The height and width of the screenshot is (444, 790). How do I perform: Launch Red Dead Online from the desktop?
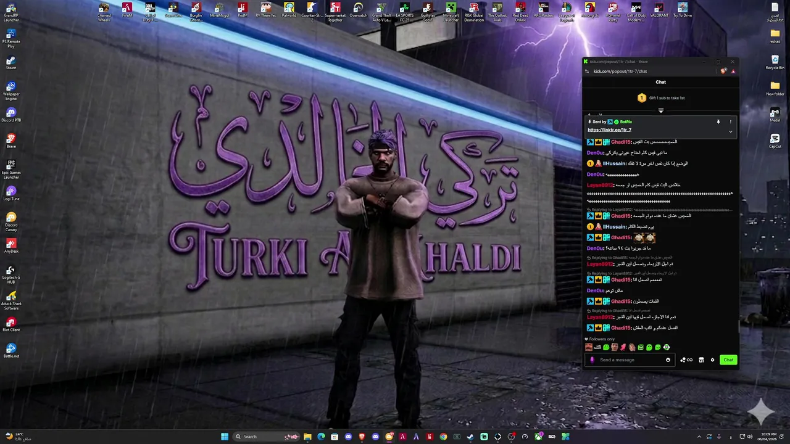click(520, 12)
